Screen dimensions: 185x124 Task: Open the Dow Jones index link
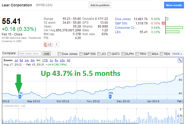123,19
